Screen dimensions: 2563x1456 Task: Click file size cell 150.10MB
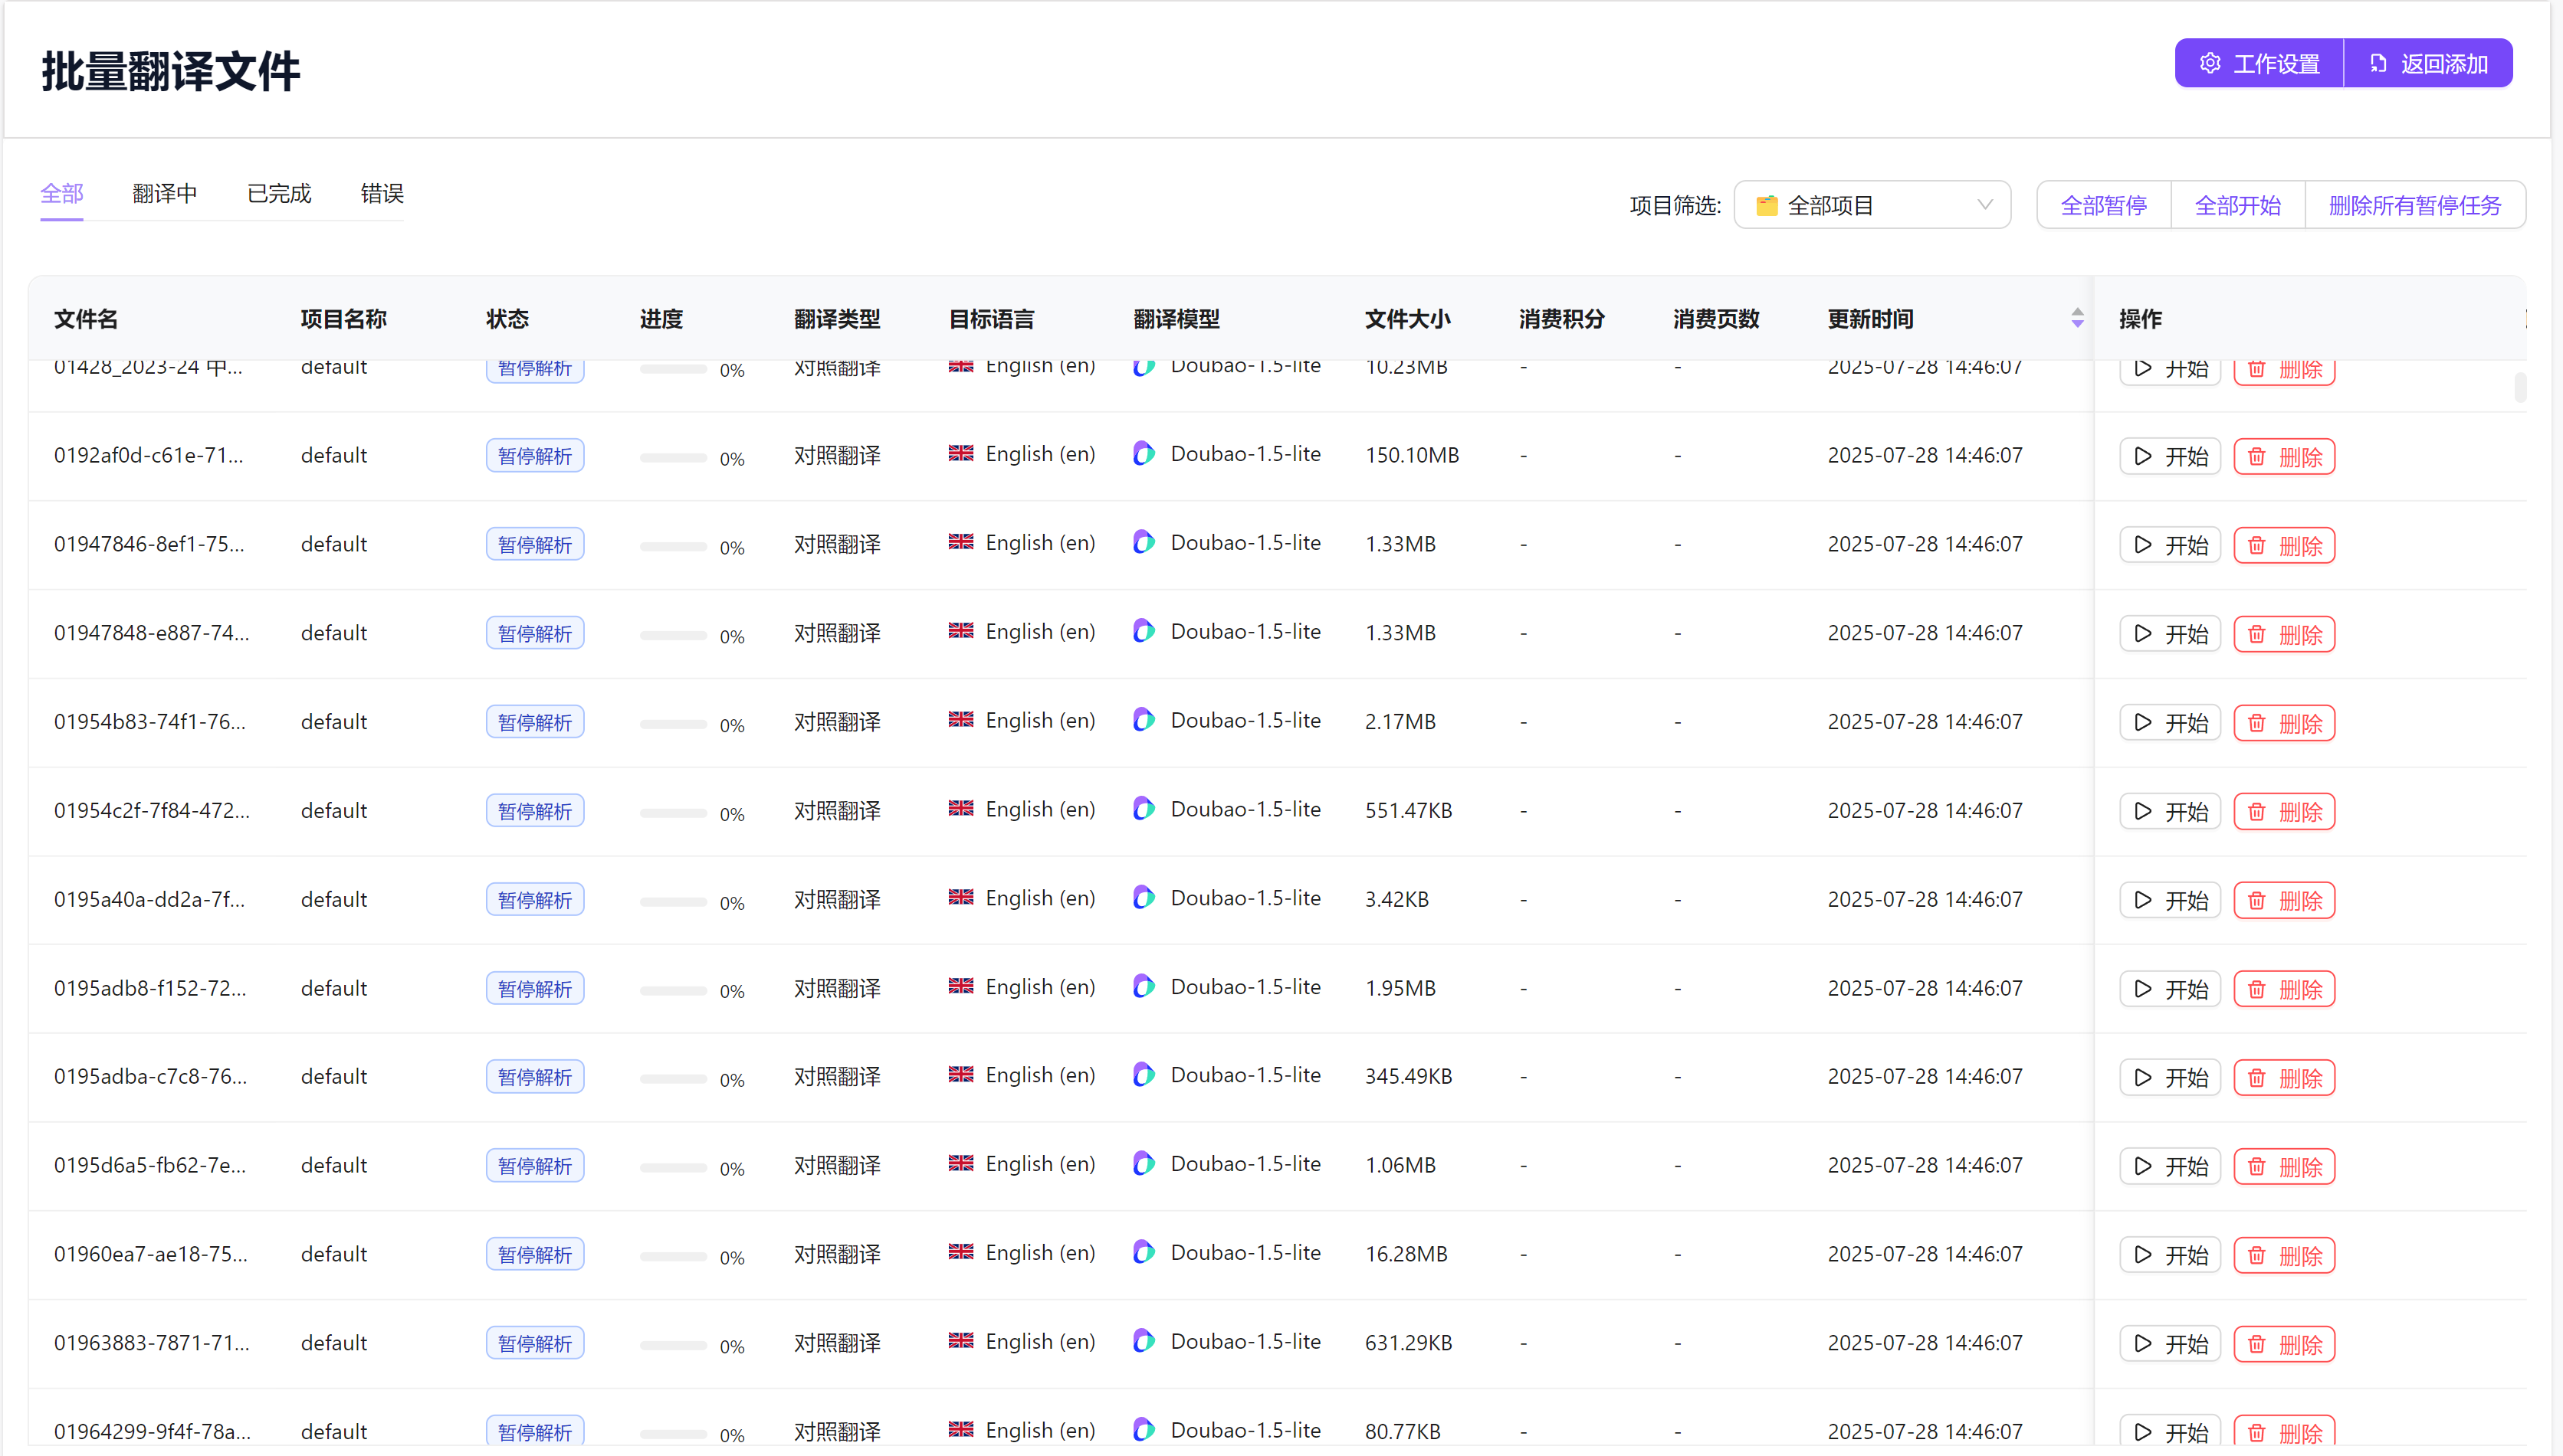1413,456
